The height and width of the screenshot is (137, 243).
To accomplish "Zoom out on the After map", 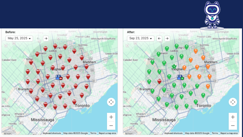I will [x=233, y=125].
